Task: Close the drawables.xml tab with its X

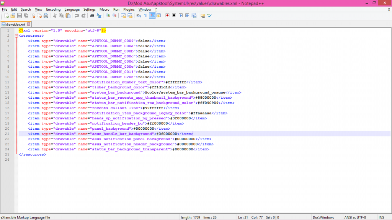Action: coord(29,24)
